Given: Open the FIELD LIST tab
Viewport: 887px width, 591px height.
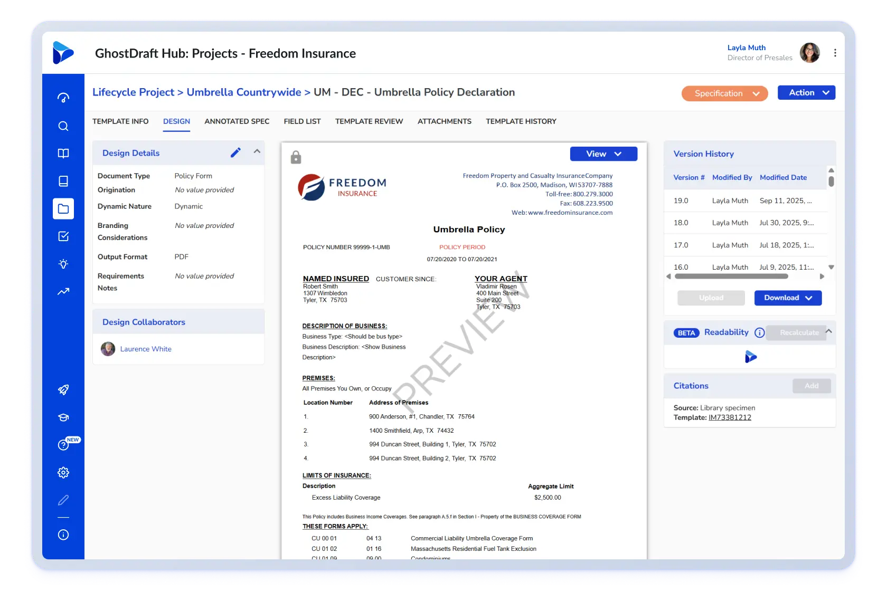Looking at the screenshot, I should (x=302, y=121).
